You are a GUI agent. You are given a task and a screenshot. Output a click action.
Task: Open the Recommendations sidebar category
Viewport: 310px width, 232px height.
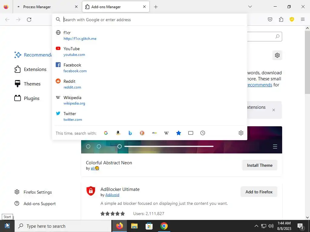(x=33, y=55)
